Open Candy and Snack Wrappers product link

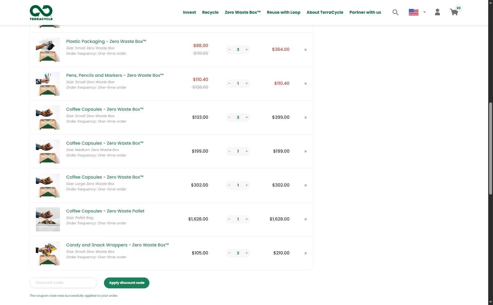[117, 245]
